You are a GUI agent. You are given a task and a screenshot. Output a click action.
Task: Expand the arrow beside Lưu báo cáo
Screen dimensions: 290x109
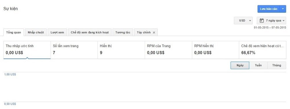(x=283, y=9)
